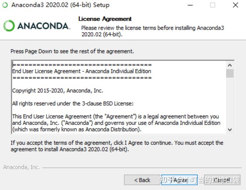This screenshot has height=190, width=246.
Task: Click the greyed-out maximize window button
Action: click(x=213, y=5)
